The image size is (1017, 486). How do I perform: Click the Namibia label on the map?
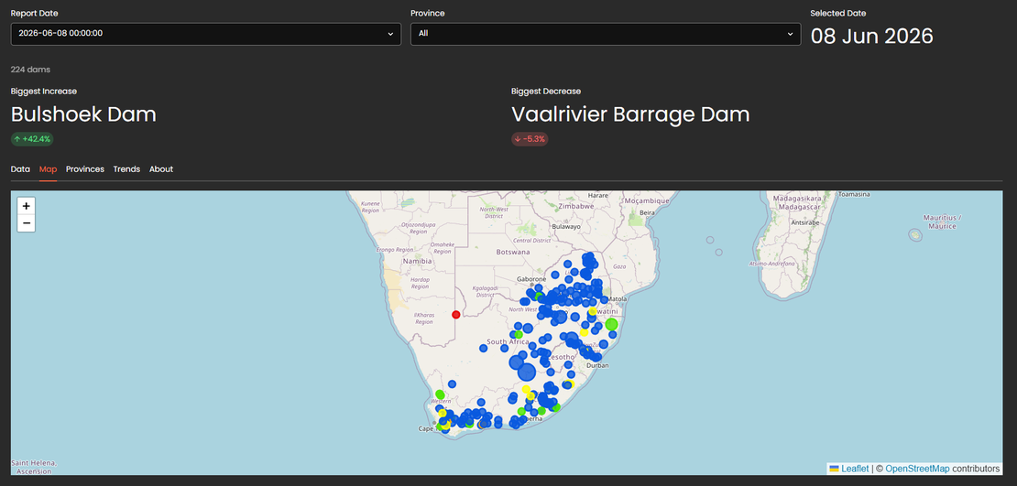pos(417,261)
